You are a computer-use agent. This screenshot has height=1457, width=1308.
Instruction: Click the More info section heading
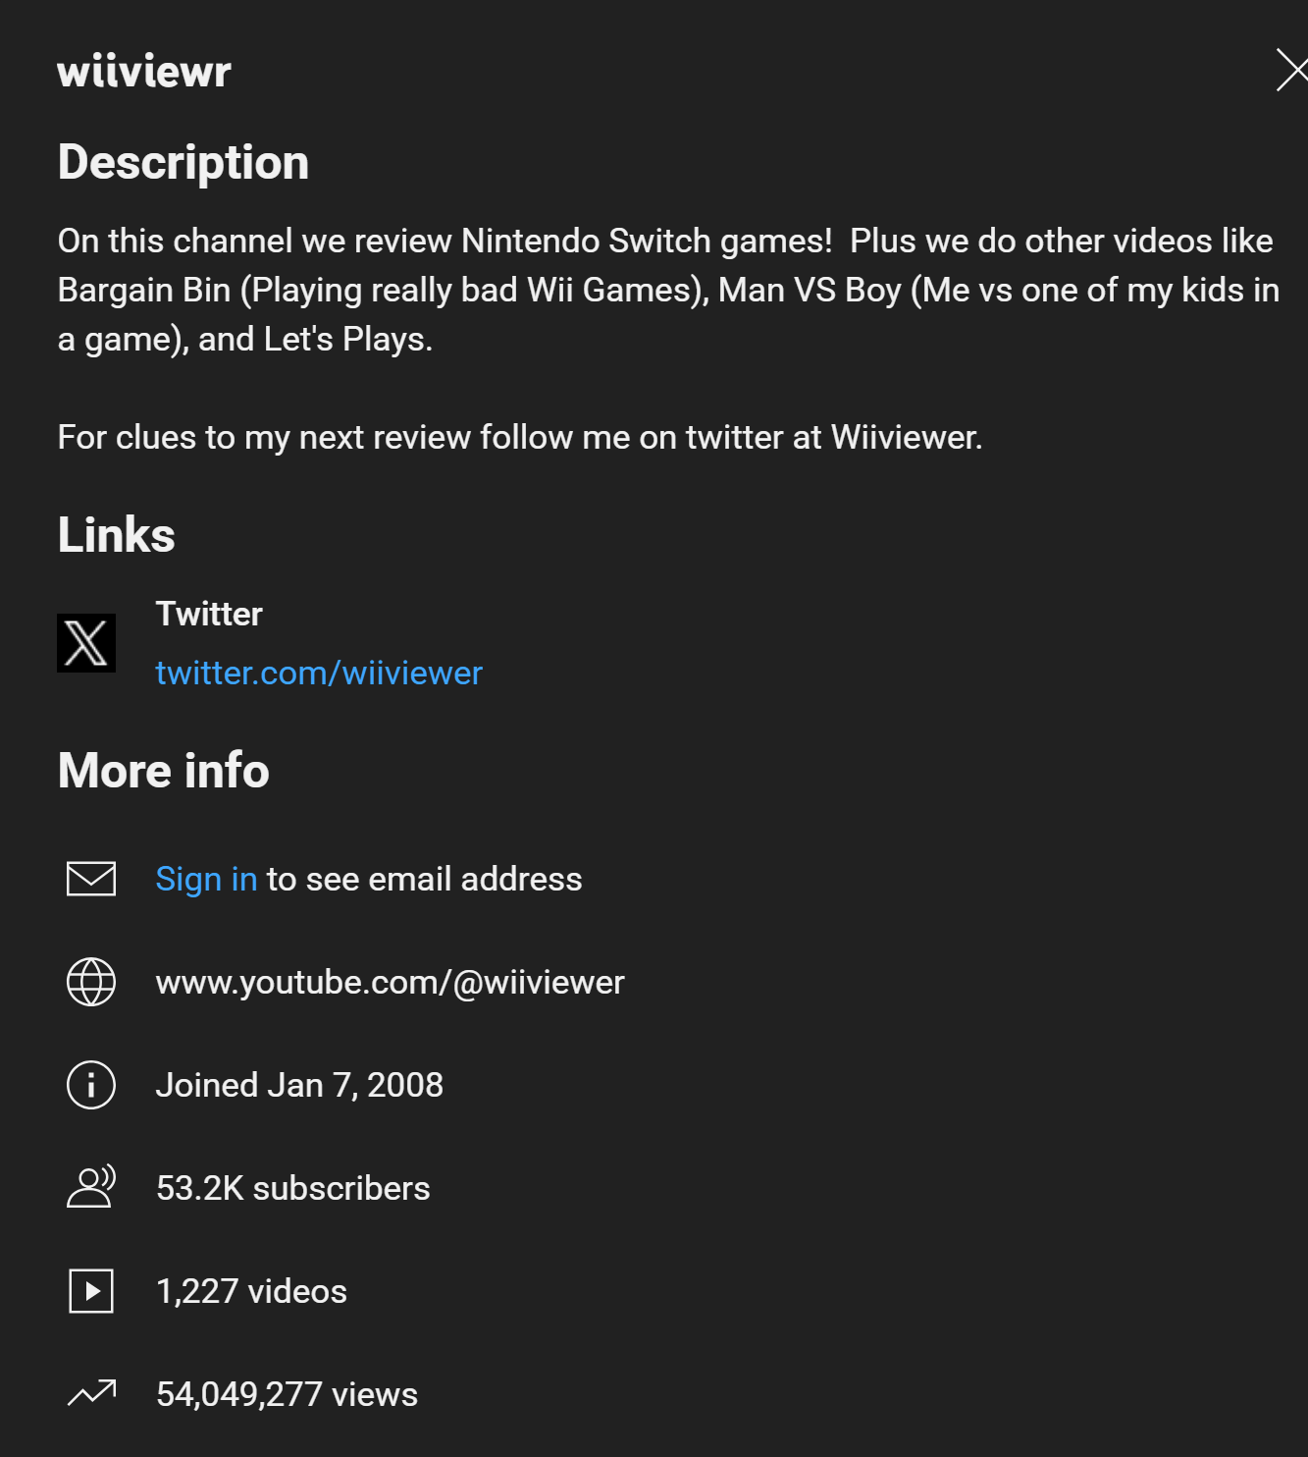coord(164,771)
